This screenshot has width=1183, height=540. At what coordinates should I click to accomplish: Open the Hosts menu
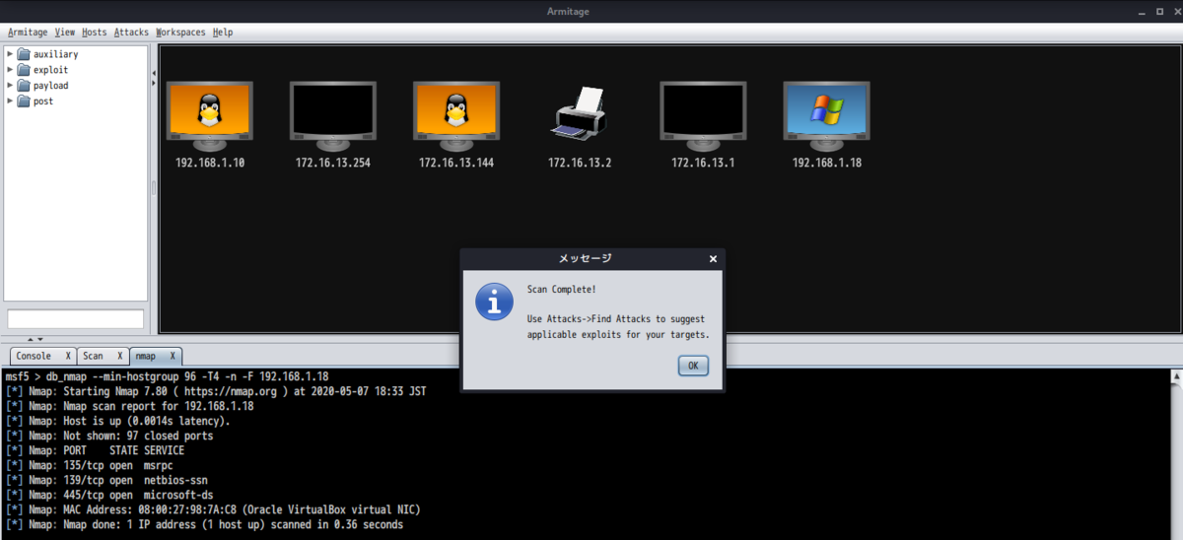click(x=95, y=33)
